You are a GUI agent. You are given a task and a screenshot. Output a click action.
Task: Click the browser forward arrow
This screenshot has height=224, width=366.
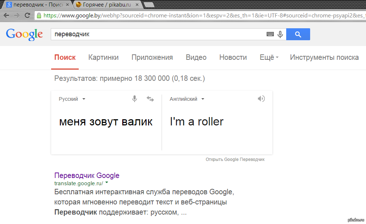click(17, 15)
